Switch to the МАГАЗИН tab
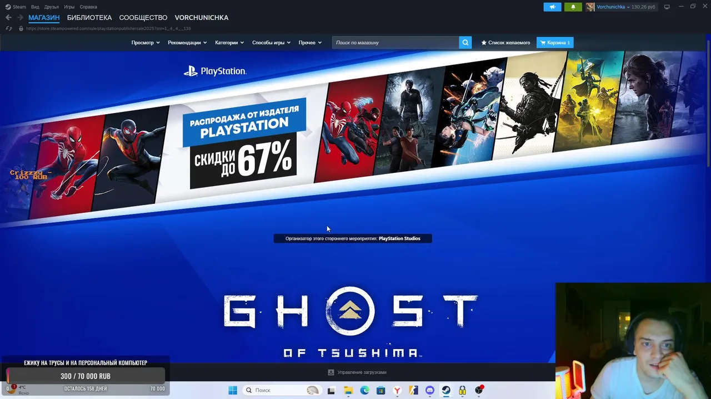The width and height of the screenshot is (711, 399). [44, 18]
